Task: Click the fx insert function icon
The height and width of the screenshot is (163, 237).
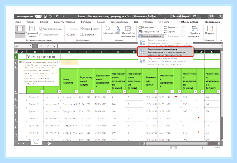Action: [54, 46]
